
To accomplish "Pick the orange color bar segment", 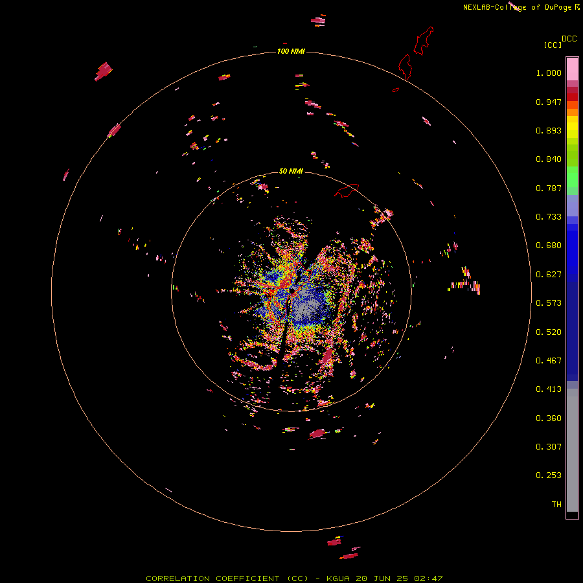I will [x=572, y=112].
